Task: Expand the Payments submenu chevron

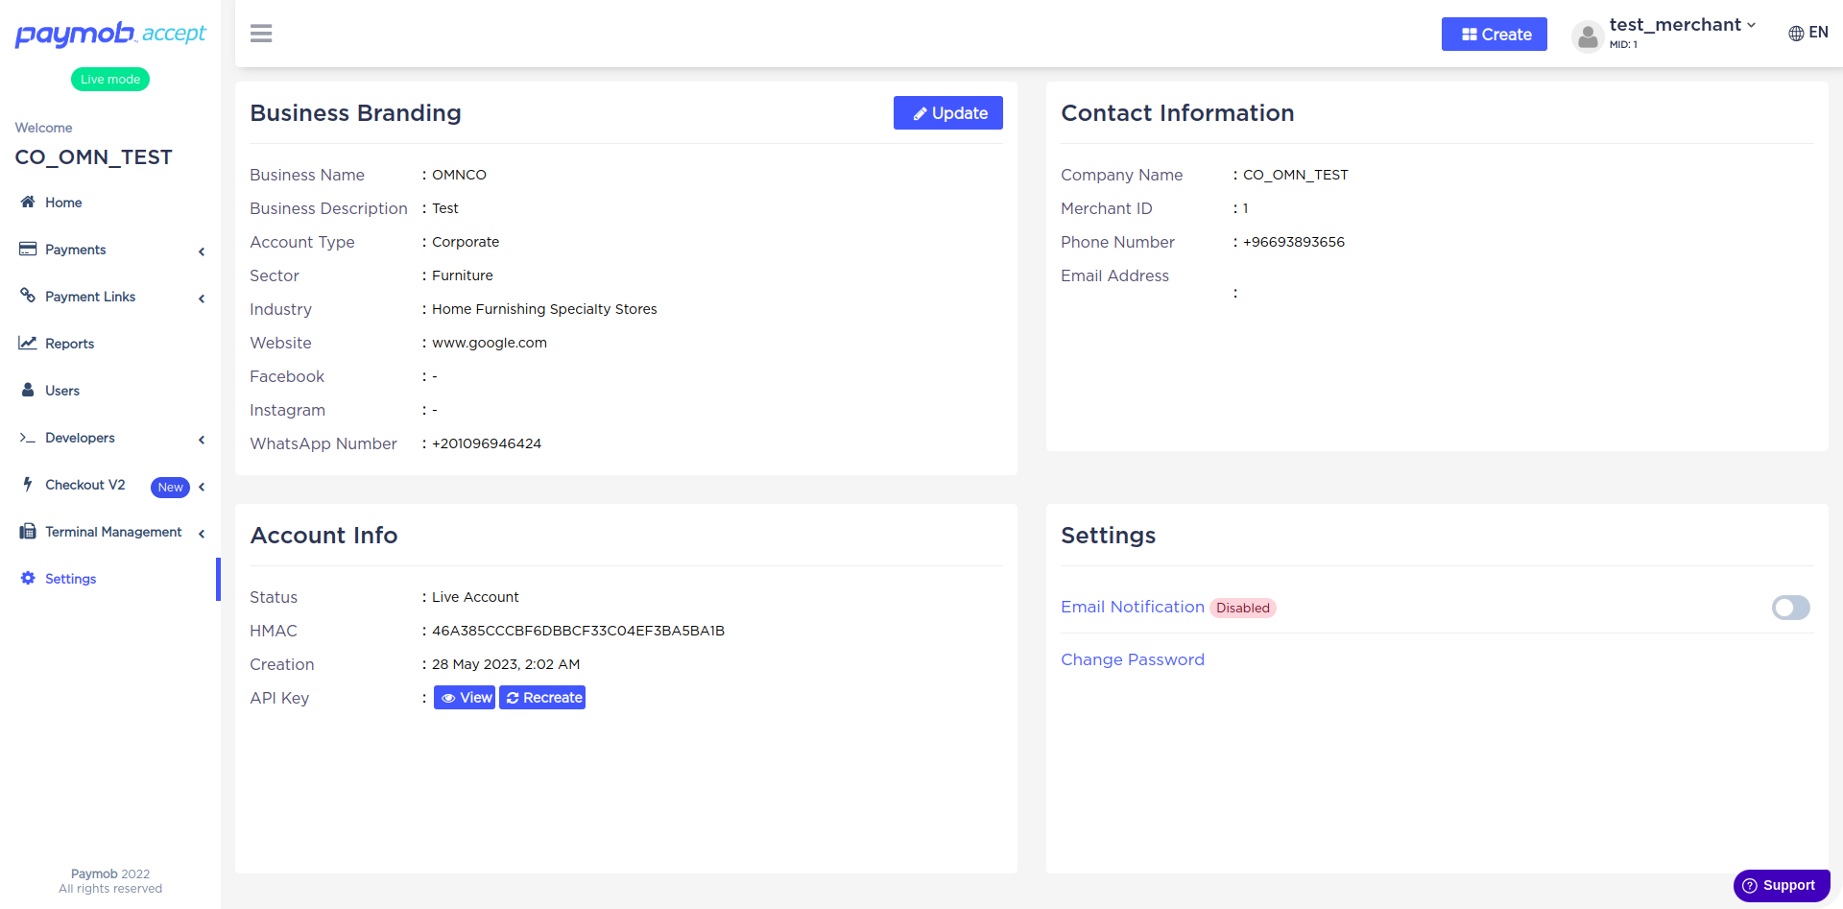Action: (x=202, y=251)
